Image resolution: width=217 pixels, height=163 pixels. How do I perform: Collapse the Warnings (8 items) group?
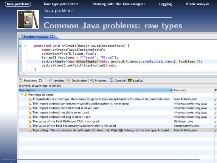pyautogui.click(x=22, y=95)
